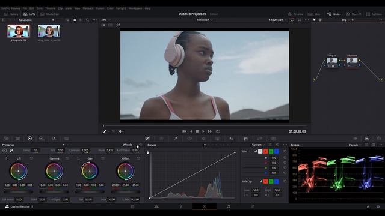Reset the Gain color wheel

coord(103,158)
